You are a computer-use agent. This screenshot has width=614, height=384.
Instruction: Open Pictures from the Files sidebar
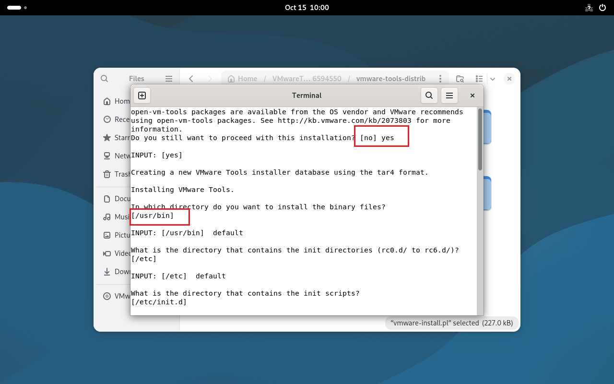(113, 235)
